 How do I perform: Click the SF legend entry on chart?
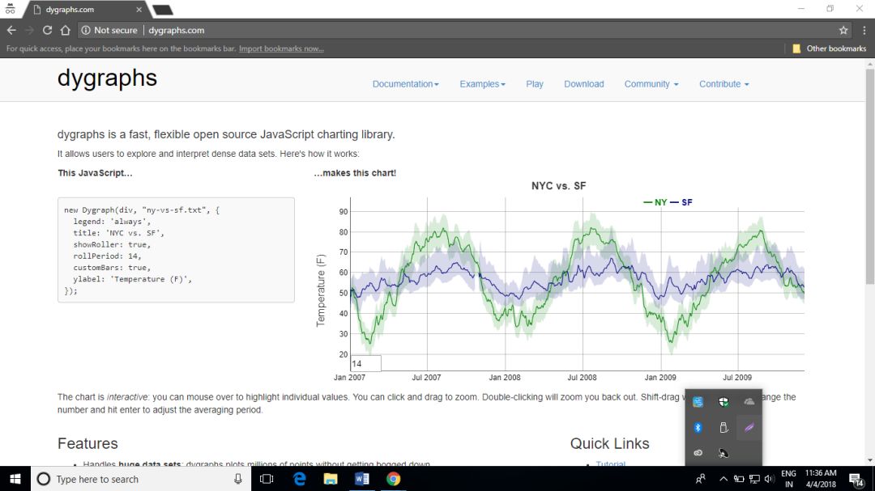(x=681, y=202)
